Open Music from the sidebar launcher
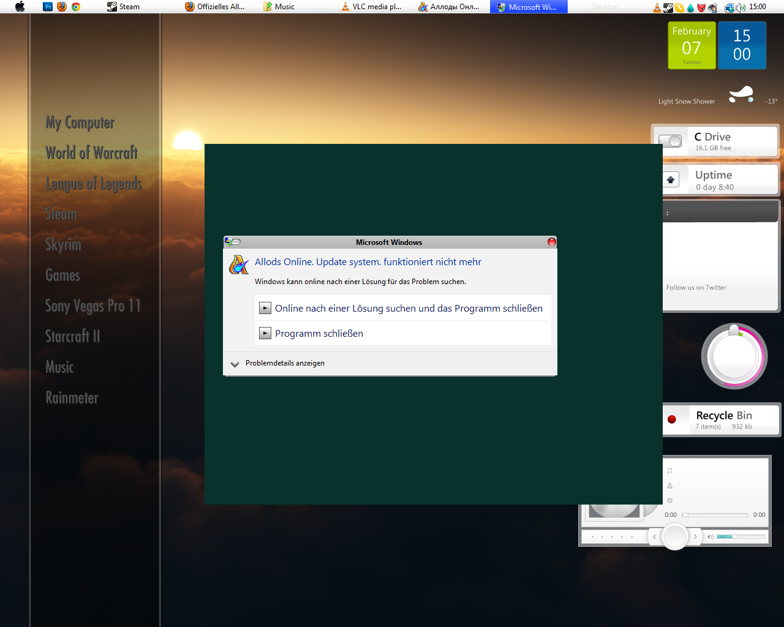The width and height of the screenshot is (784, 627). 59,367
